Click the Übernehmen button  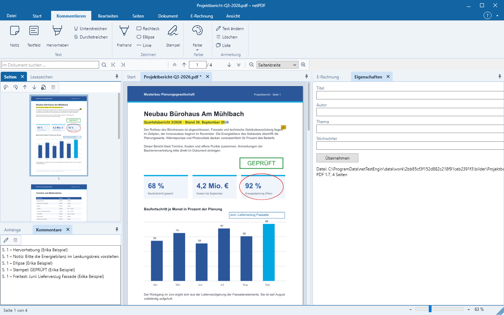337,158
